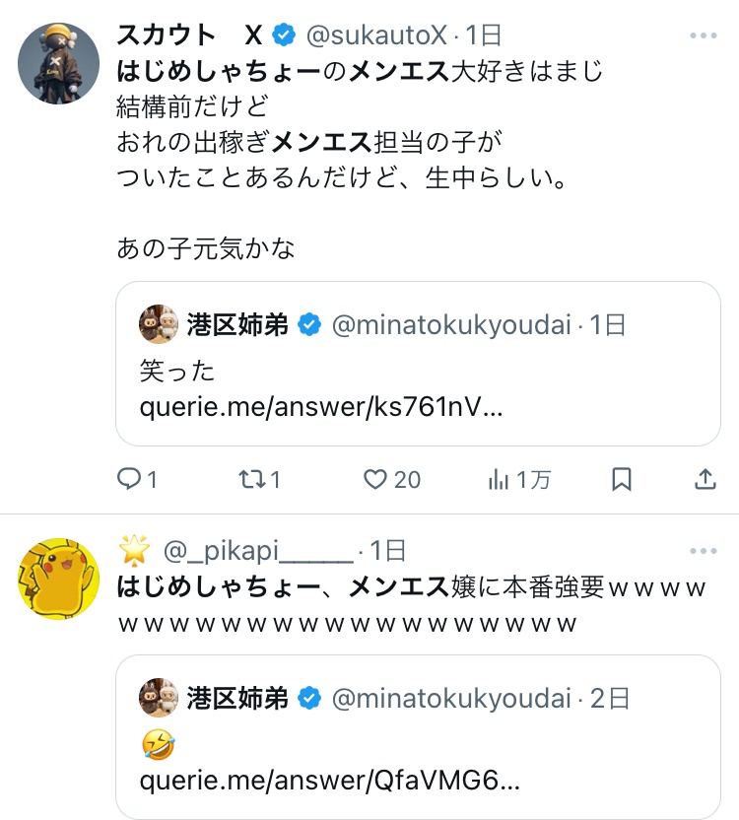Open the Pikachu profile avatar

click(x=59, y=579)
